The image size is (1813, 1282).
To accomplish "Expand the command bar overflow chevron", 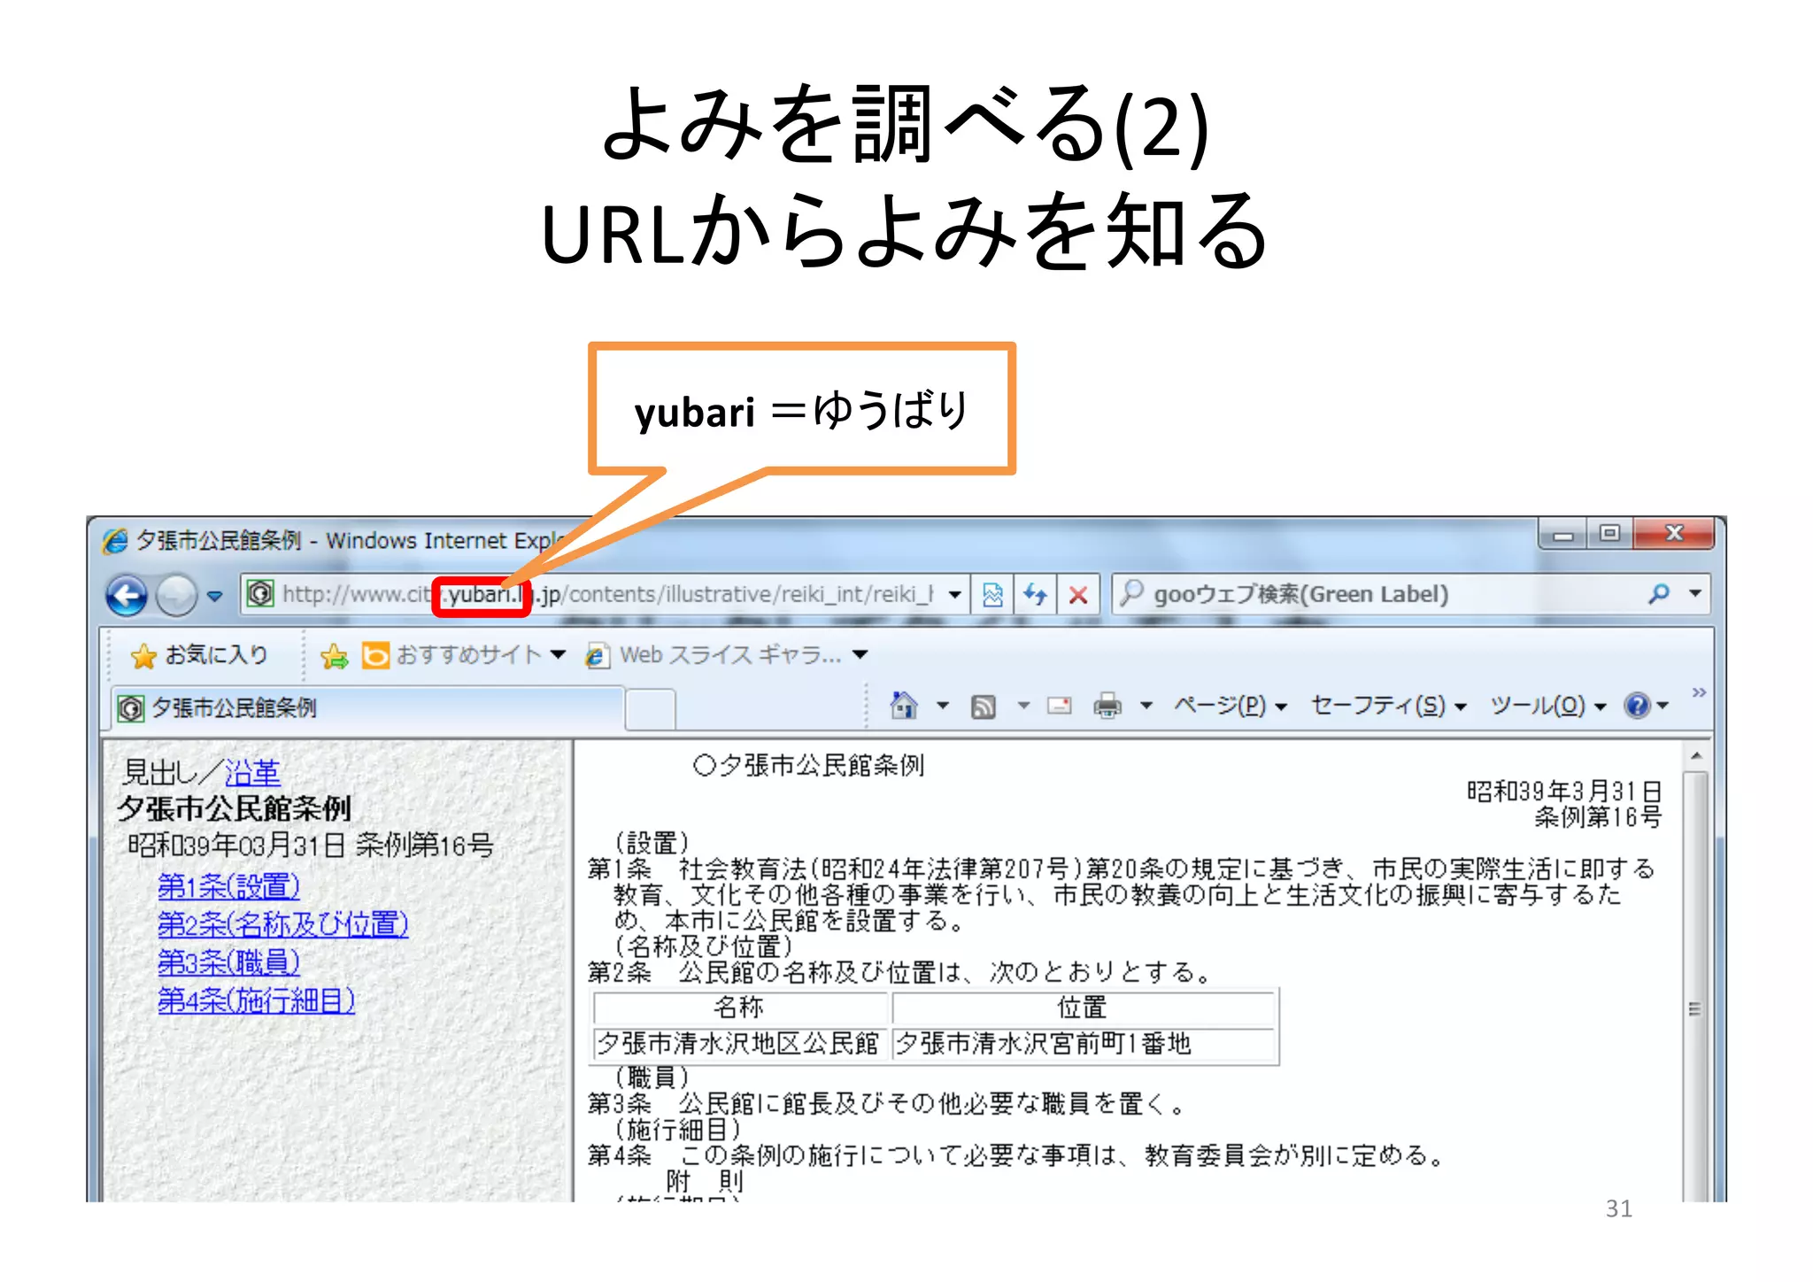I will (1699, 692).
